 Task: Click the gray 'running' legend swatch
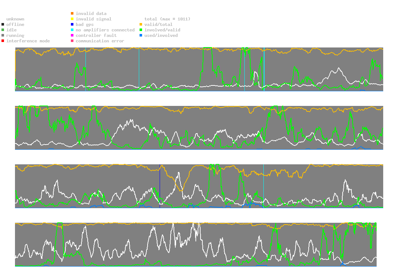pos(3,35)
